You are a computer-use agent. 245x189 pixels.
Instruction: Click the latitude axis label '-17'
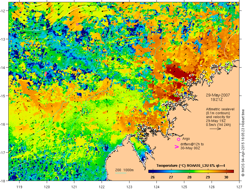point(3,152)
